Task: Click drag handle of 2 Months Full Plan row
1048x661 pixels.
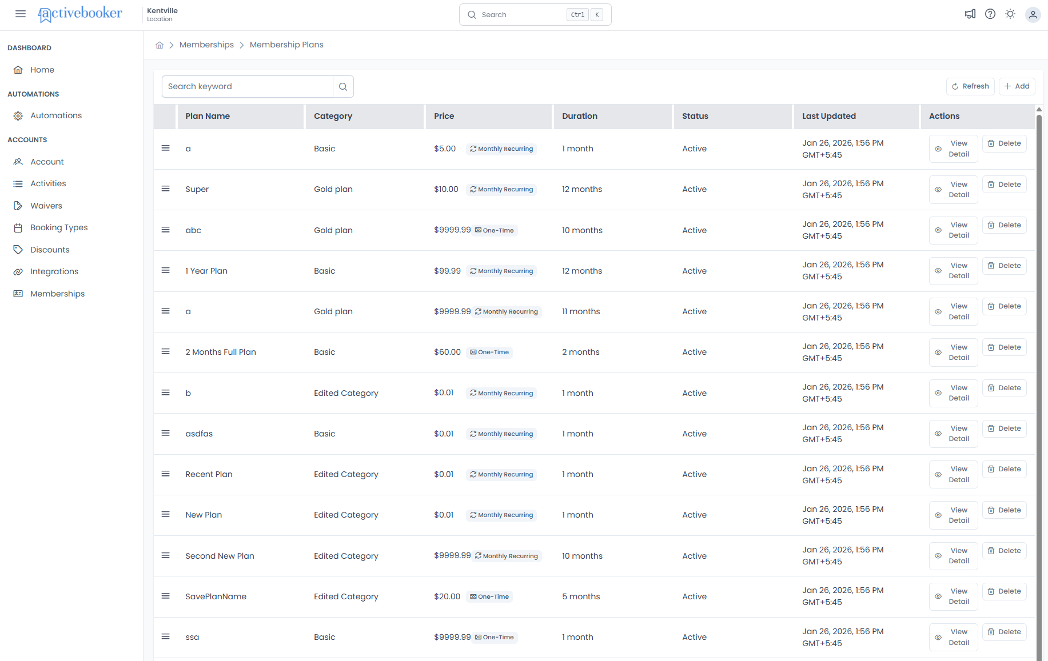Action: click(165, 352)
